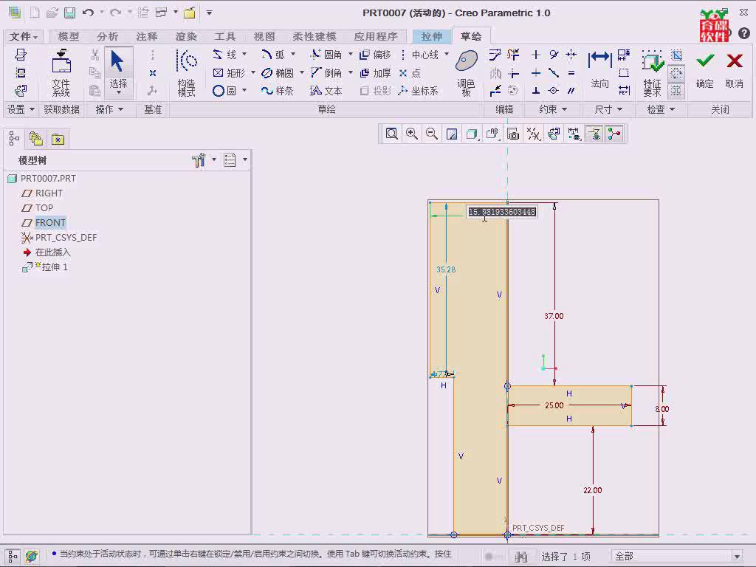Cancel the sketch with 取消 button
This screenshot has width=756, height=567.
click(x=735, y=70)
